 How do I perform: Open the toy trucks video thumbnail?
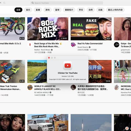13,72
